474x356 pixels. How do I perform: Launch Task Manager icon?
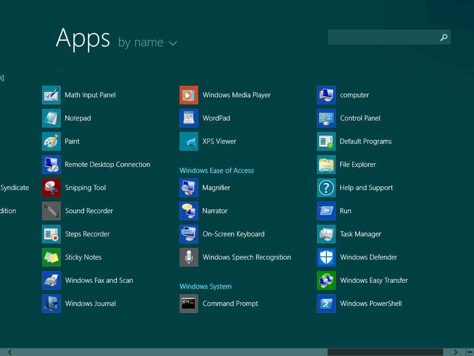(x=326, y=234)
